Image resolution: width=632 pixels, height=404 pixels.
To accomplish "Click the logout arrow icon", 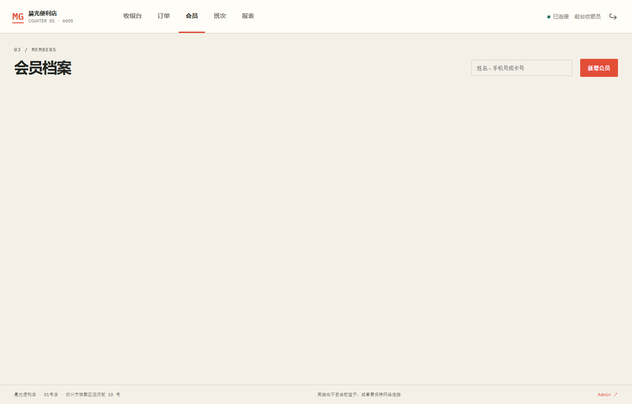I will 613,17.
